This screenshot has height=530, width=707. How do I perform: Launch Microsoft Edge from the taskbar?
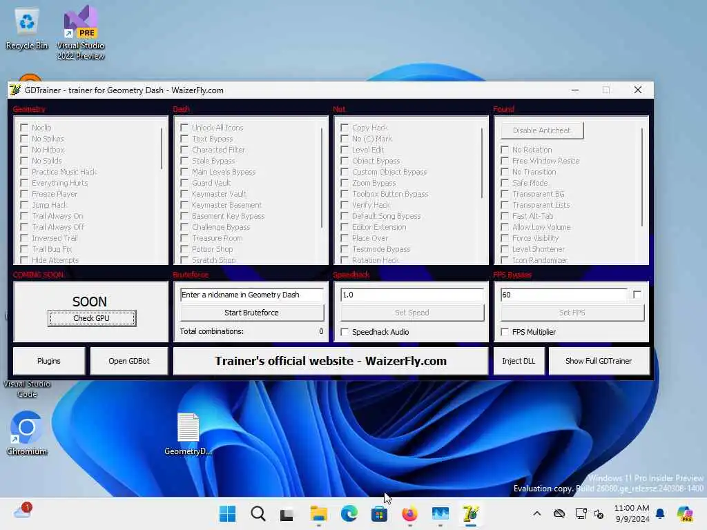point(349,513)
